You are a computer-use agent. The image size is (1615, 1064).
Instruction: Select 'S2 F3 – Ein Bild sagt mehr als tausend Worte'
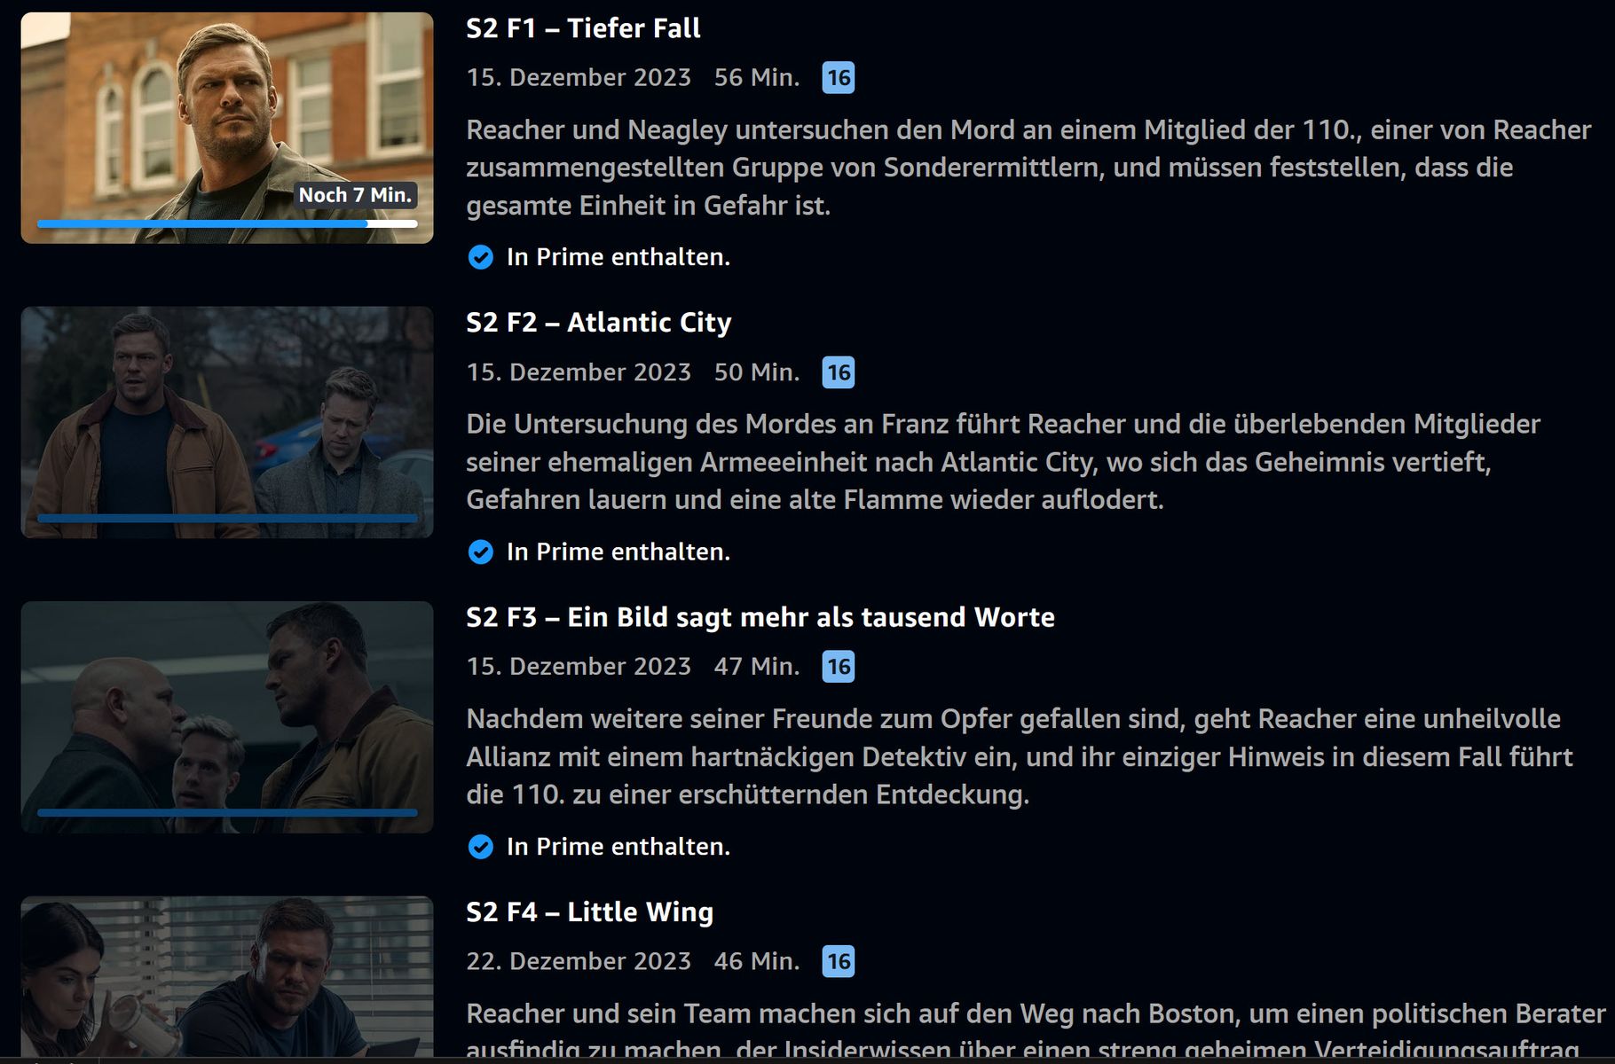760,617
